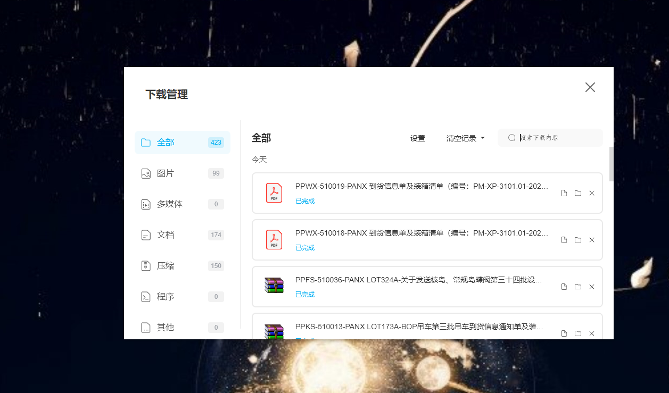This screenshot has width=669, height=393.
Task: Open the 程序 category
Action: (x=183, y=297)
